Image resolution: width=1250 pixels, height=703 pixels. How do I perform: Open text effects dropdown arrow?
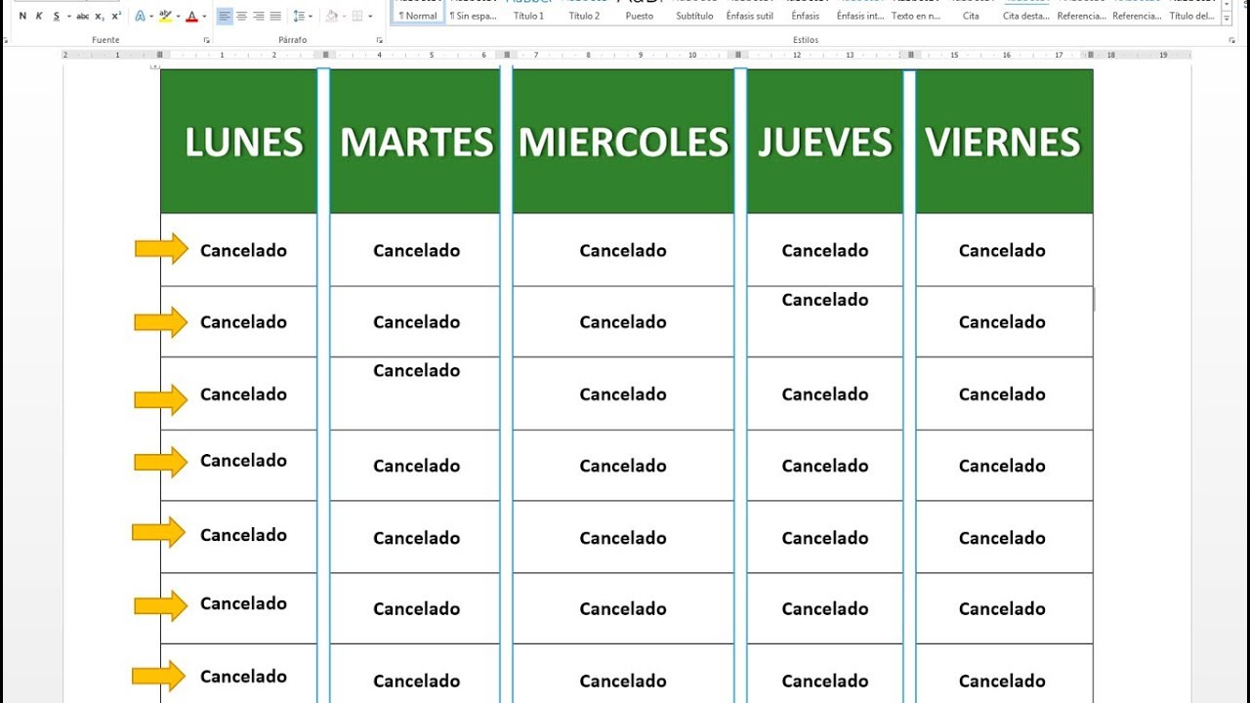(150, 17)
